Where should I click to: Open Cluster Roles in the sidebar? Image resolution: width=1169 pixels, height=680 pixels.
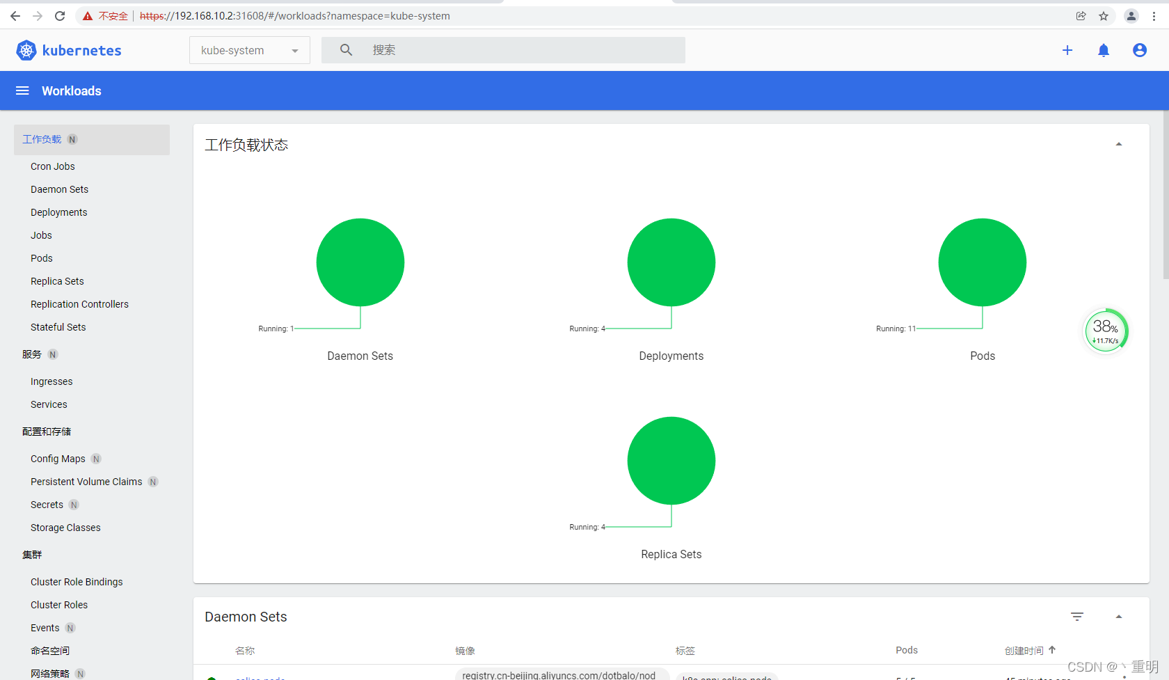click(x=59, y=605)
